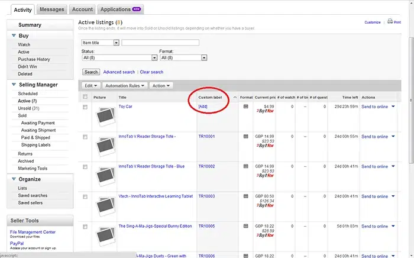Image resolution: width=414 pixels, height=258 pixels.
Task: Open the Toy Car picture placeholder
Action: point(105,117)
